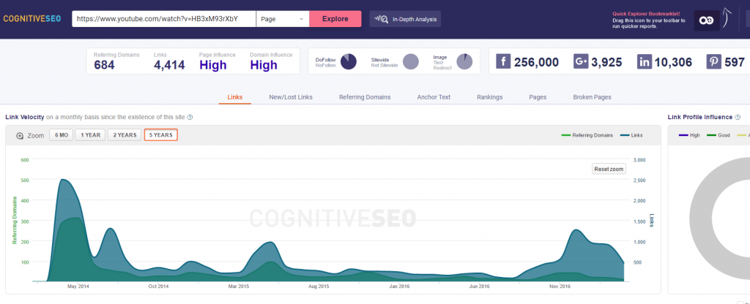Switch to the New/Lost Links tab
Screen dimensions: 750x304
click(291, 97)
